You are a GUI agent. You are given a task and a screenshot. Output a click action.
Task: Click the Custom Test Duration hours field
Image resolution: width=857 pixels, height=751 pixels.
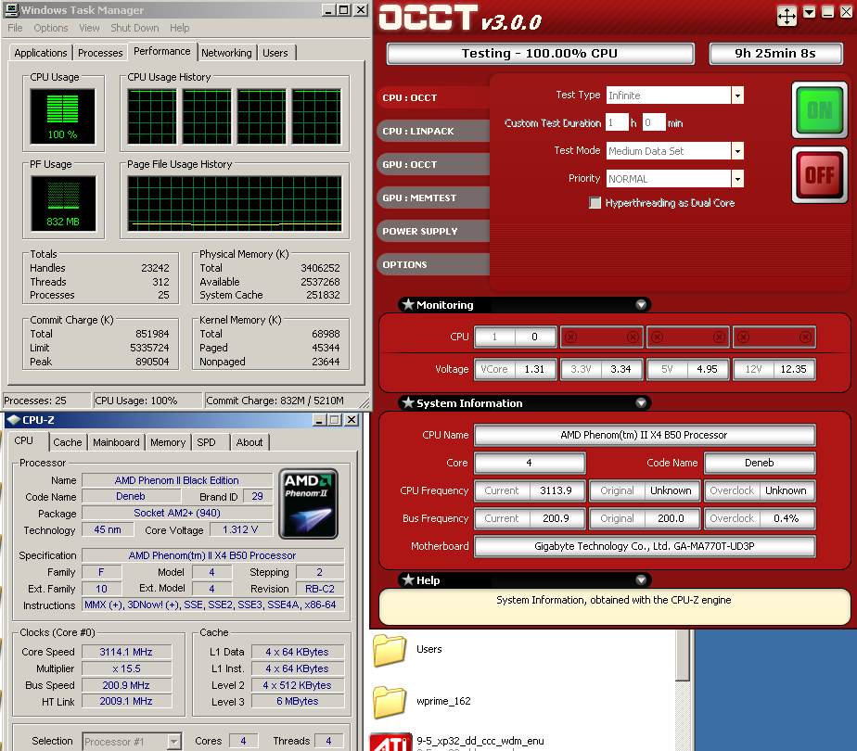617,123
